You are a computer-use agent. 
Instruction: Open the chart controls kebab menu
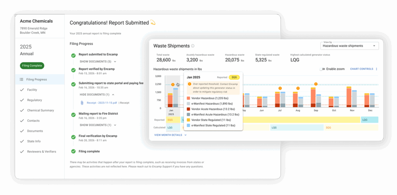(x=376, y=69)
